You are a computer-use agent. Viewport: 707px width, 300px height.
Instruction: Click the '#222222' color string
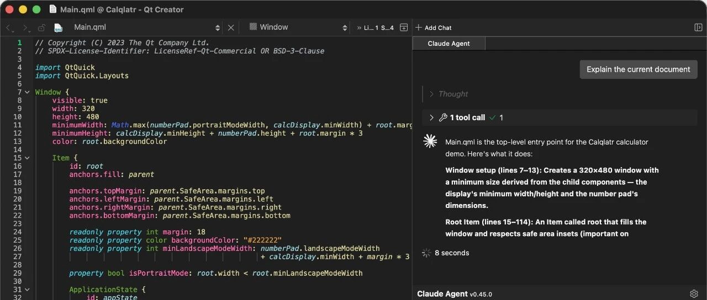(x=263, y=240)
